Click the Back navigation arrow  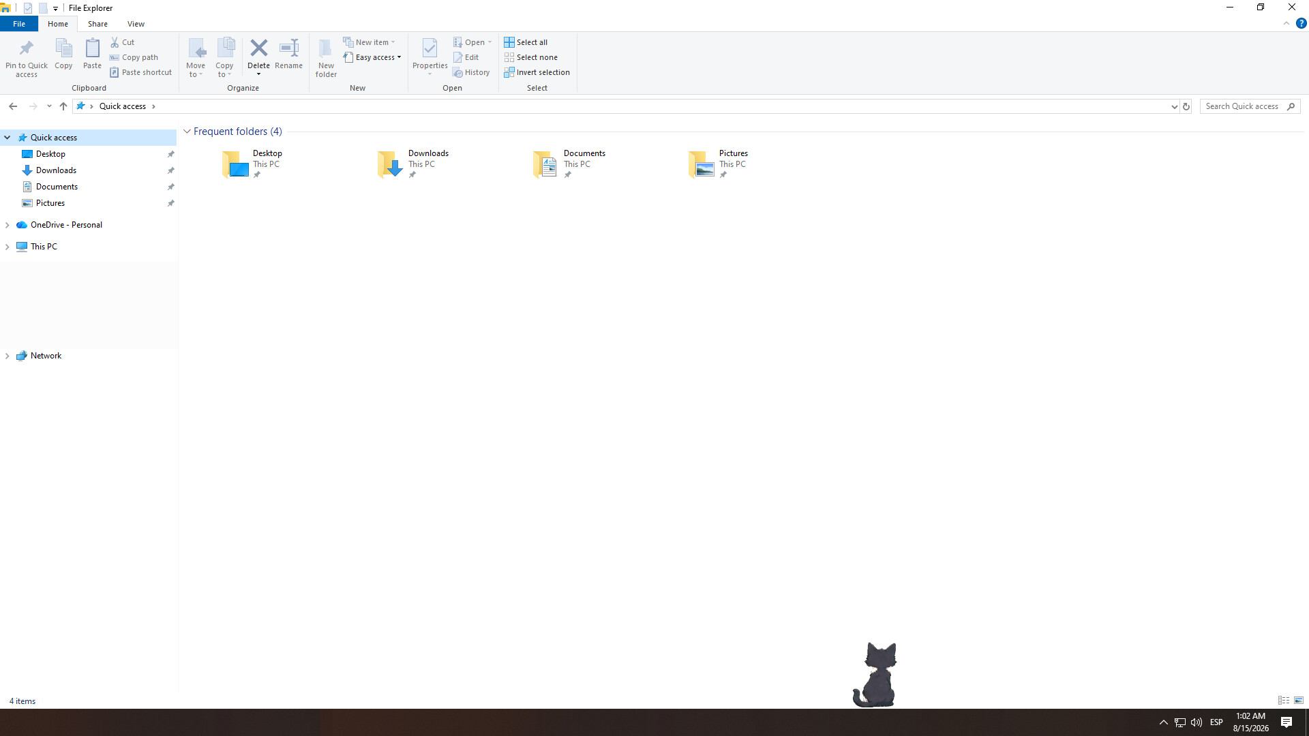[13, 106]
